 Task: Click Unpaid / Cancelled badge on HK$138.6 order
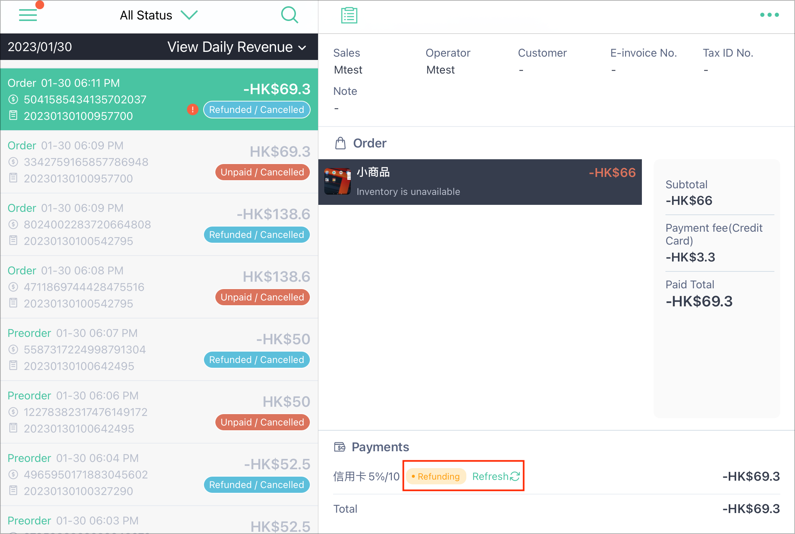coord(262,297)
